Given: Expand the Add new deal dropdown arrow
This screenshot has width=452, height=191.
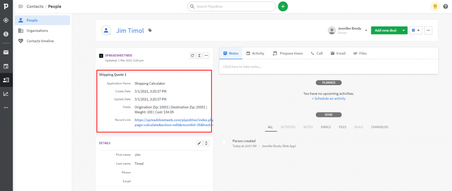Looking at the screenshot, I should coord(403,30).
